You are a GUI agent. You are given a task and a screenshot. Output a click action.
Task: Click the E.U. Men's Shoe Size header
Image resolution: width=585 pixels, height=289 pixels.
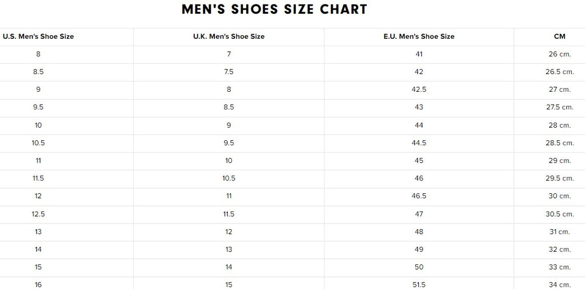419,36
